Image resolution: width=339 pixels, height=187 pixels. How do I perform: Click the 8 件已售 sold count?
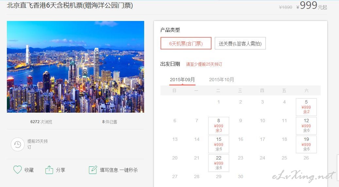click(110, 122)
